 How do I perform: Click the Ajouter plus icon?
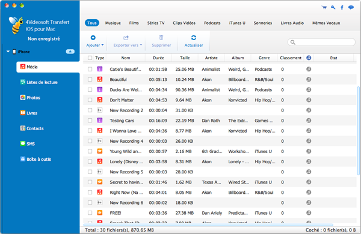point(93,38)
